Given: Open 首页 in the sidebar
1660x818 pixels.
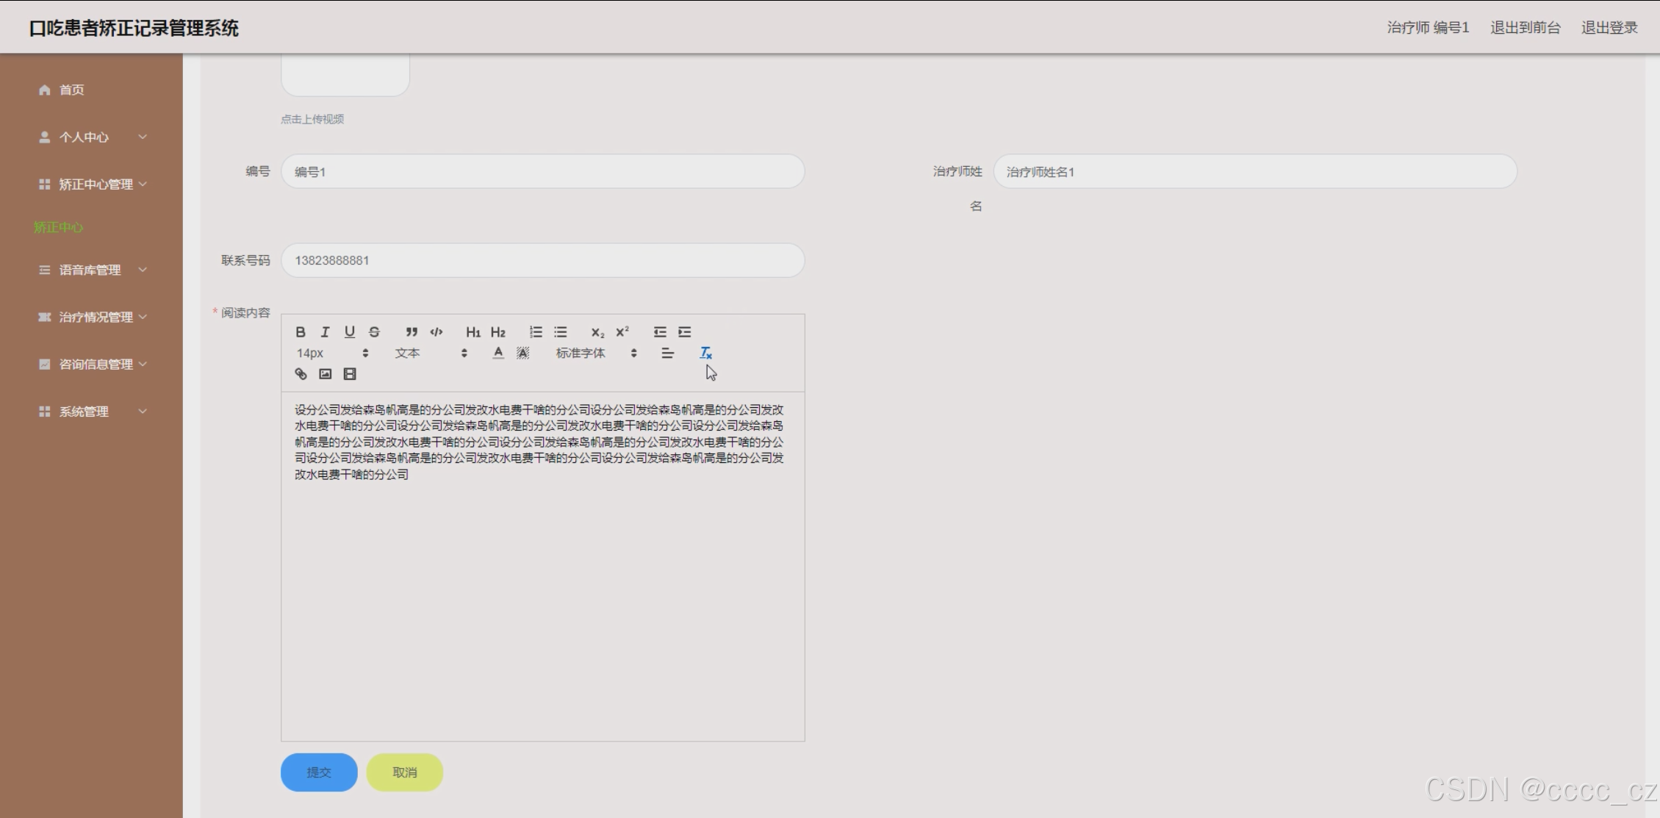Looking at the screenshot, I should click(x=71, y=90).
